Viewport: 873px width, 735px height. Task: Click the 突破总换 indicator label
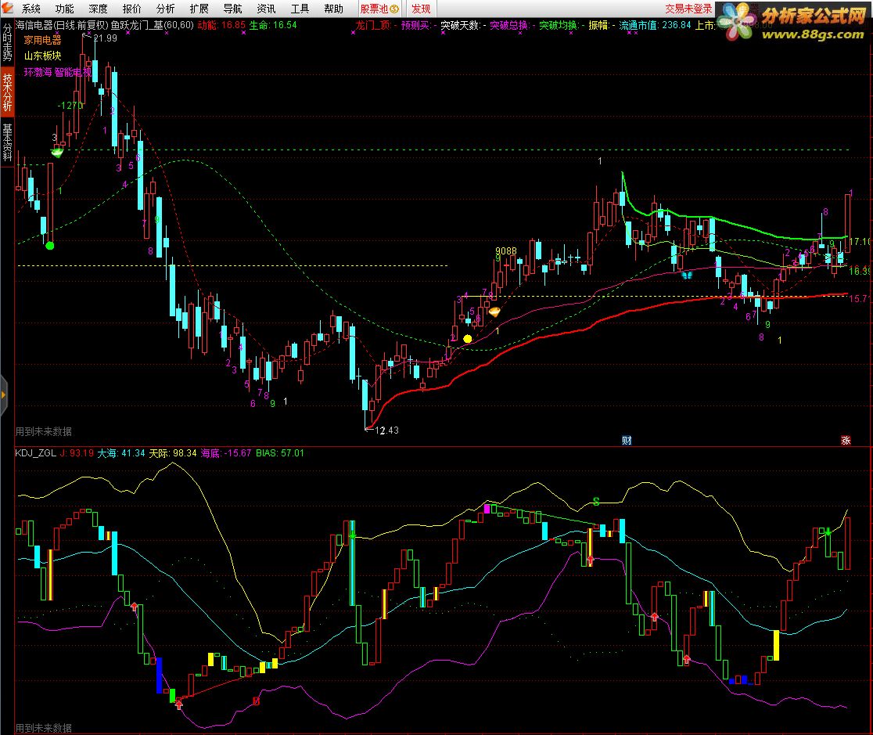click(512, 25)
